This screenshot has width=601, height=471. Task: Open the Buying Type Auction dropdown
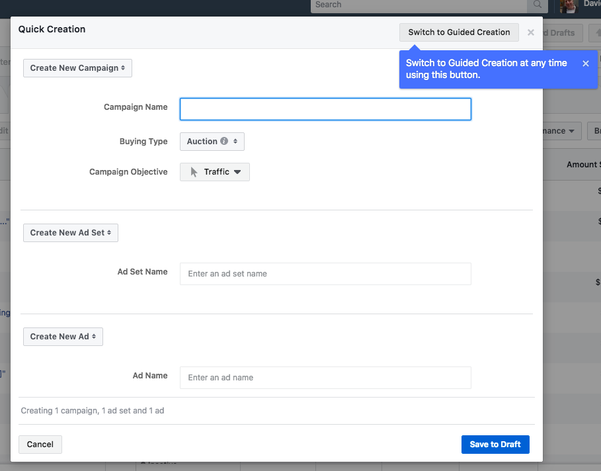click(212, 141)
